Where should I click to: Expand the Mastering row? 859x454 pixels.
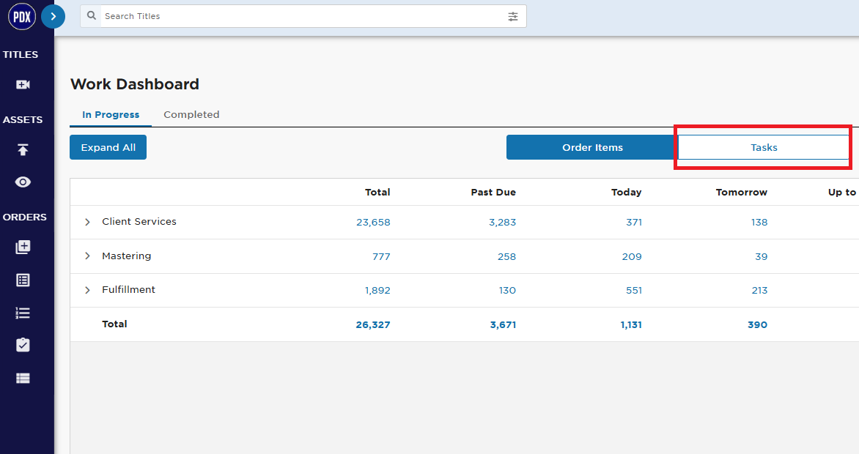tap(87, 256)
